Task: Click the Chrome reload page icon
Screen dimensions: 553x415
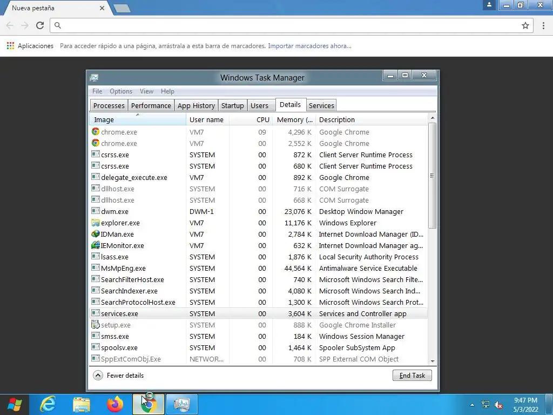Action: pos(40,25)
